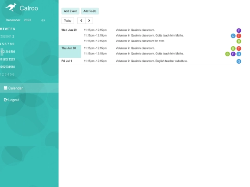Screen dimensions: 250x187
Task: Open the 'English teacher substitute' event
Action: (151, 61)
